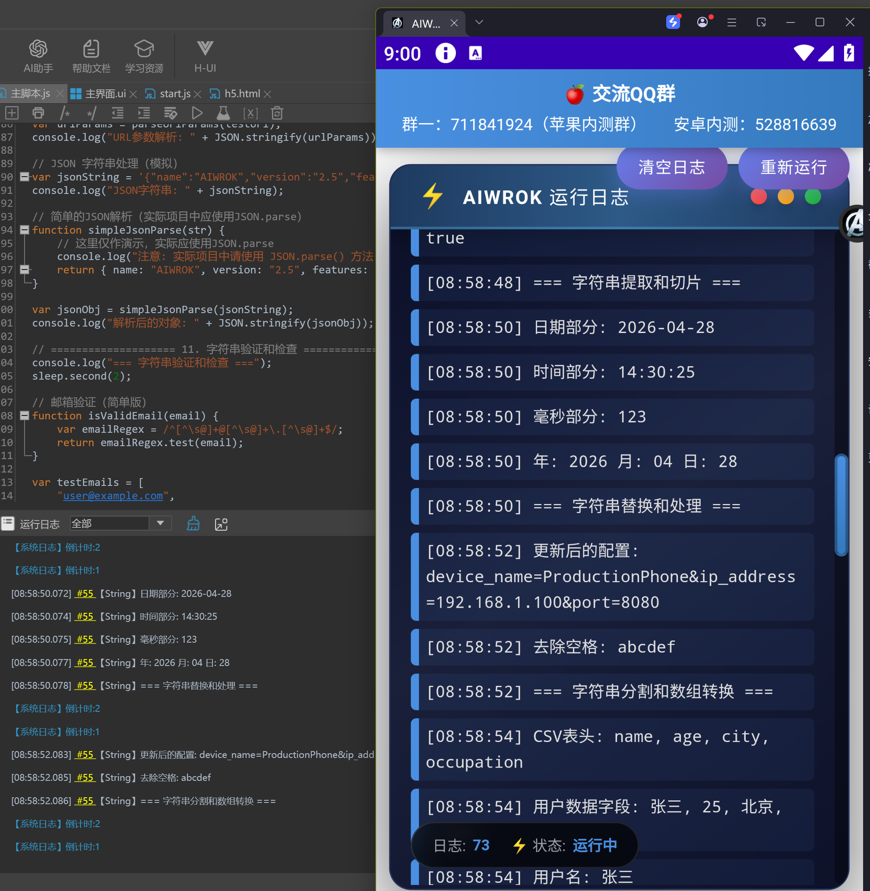Click the 运行日志 panel icon
The width and height of the screenshot is (870, 891).
pos(8,523)
